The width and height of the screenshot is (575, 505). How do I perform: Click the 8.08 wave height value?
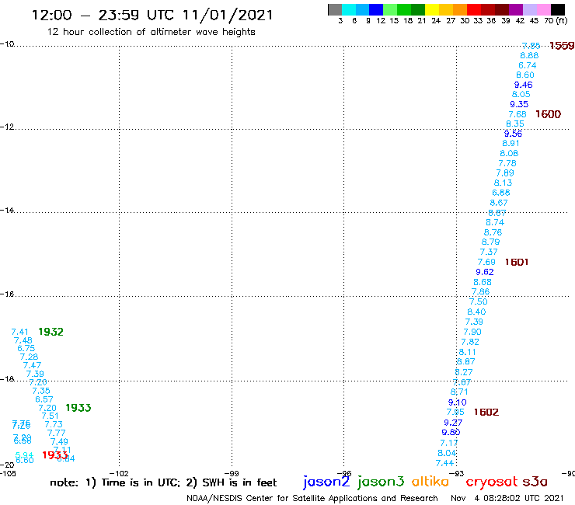[x=510, y=153]
